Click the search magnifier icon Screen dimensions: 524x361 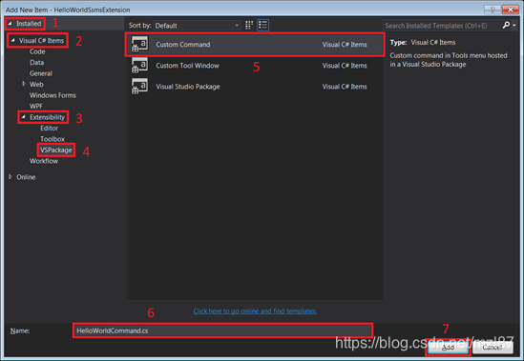tap(506, 25)
